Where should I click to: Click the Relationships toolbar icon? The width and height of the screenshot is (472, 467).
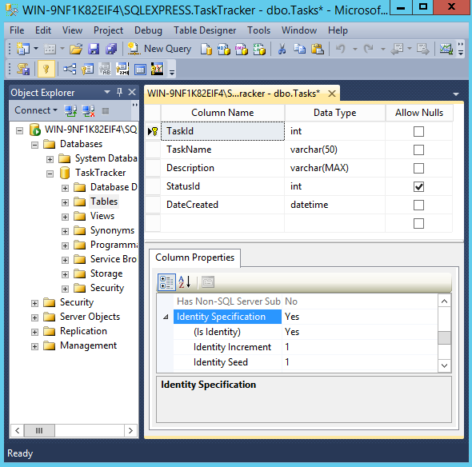pyautogui.click(x=70, y=70)
